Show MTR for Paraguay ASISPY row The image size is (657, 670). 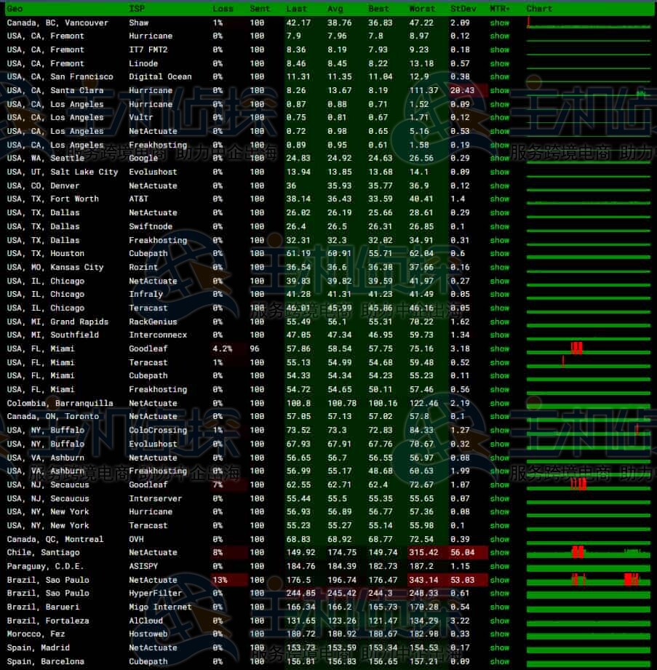(500, 566)
